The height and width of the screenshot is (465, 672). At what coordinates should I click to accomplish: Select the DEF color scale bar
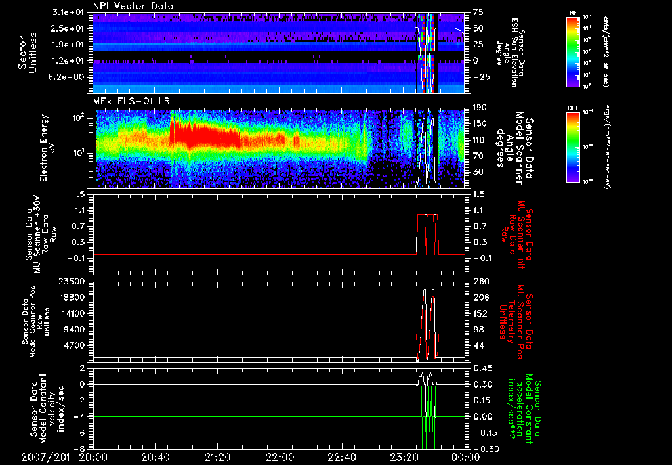click(573, 147)
